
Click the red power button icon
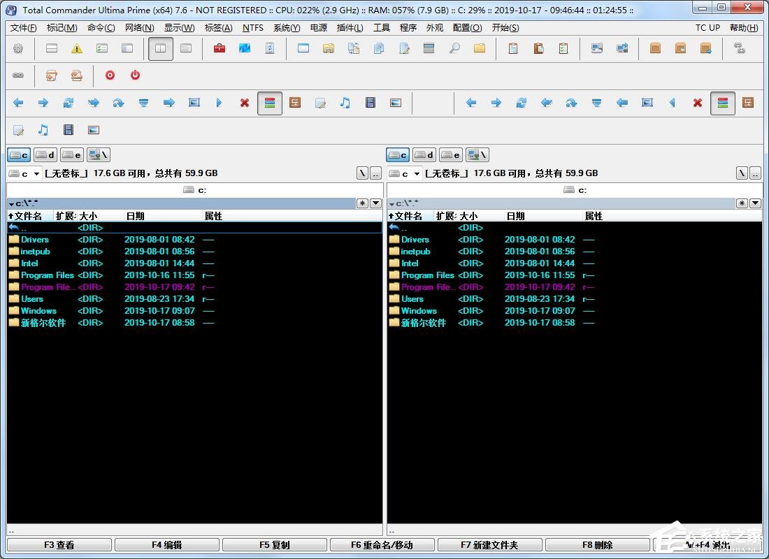click(136, 75)
